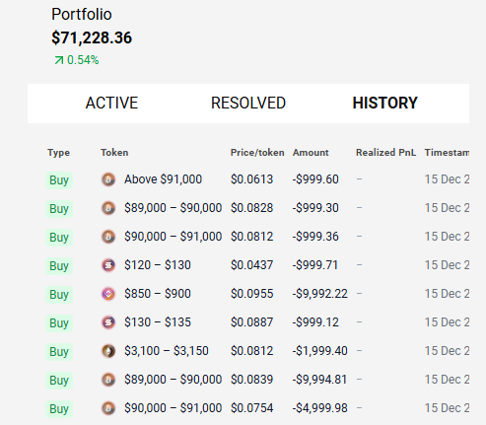
Task: Click amount -$1,999.40
Action: [320, 351]
